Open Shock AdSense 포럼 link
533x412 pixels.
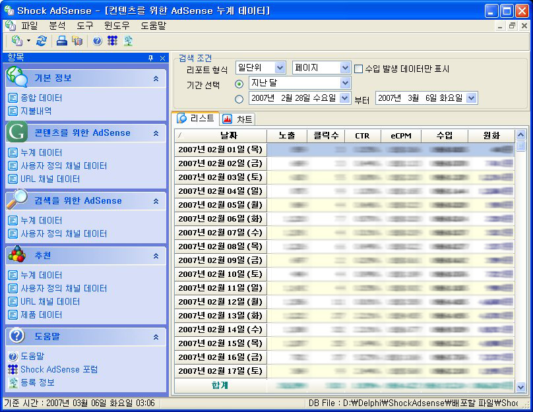click(x=59, y=369)
